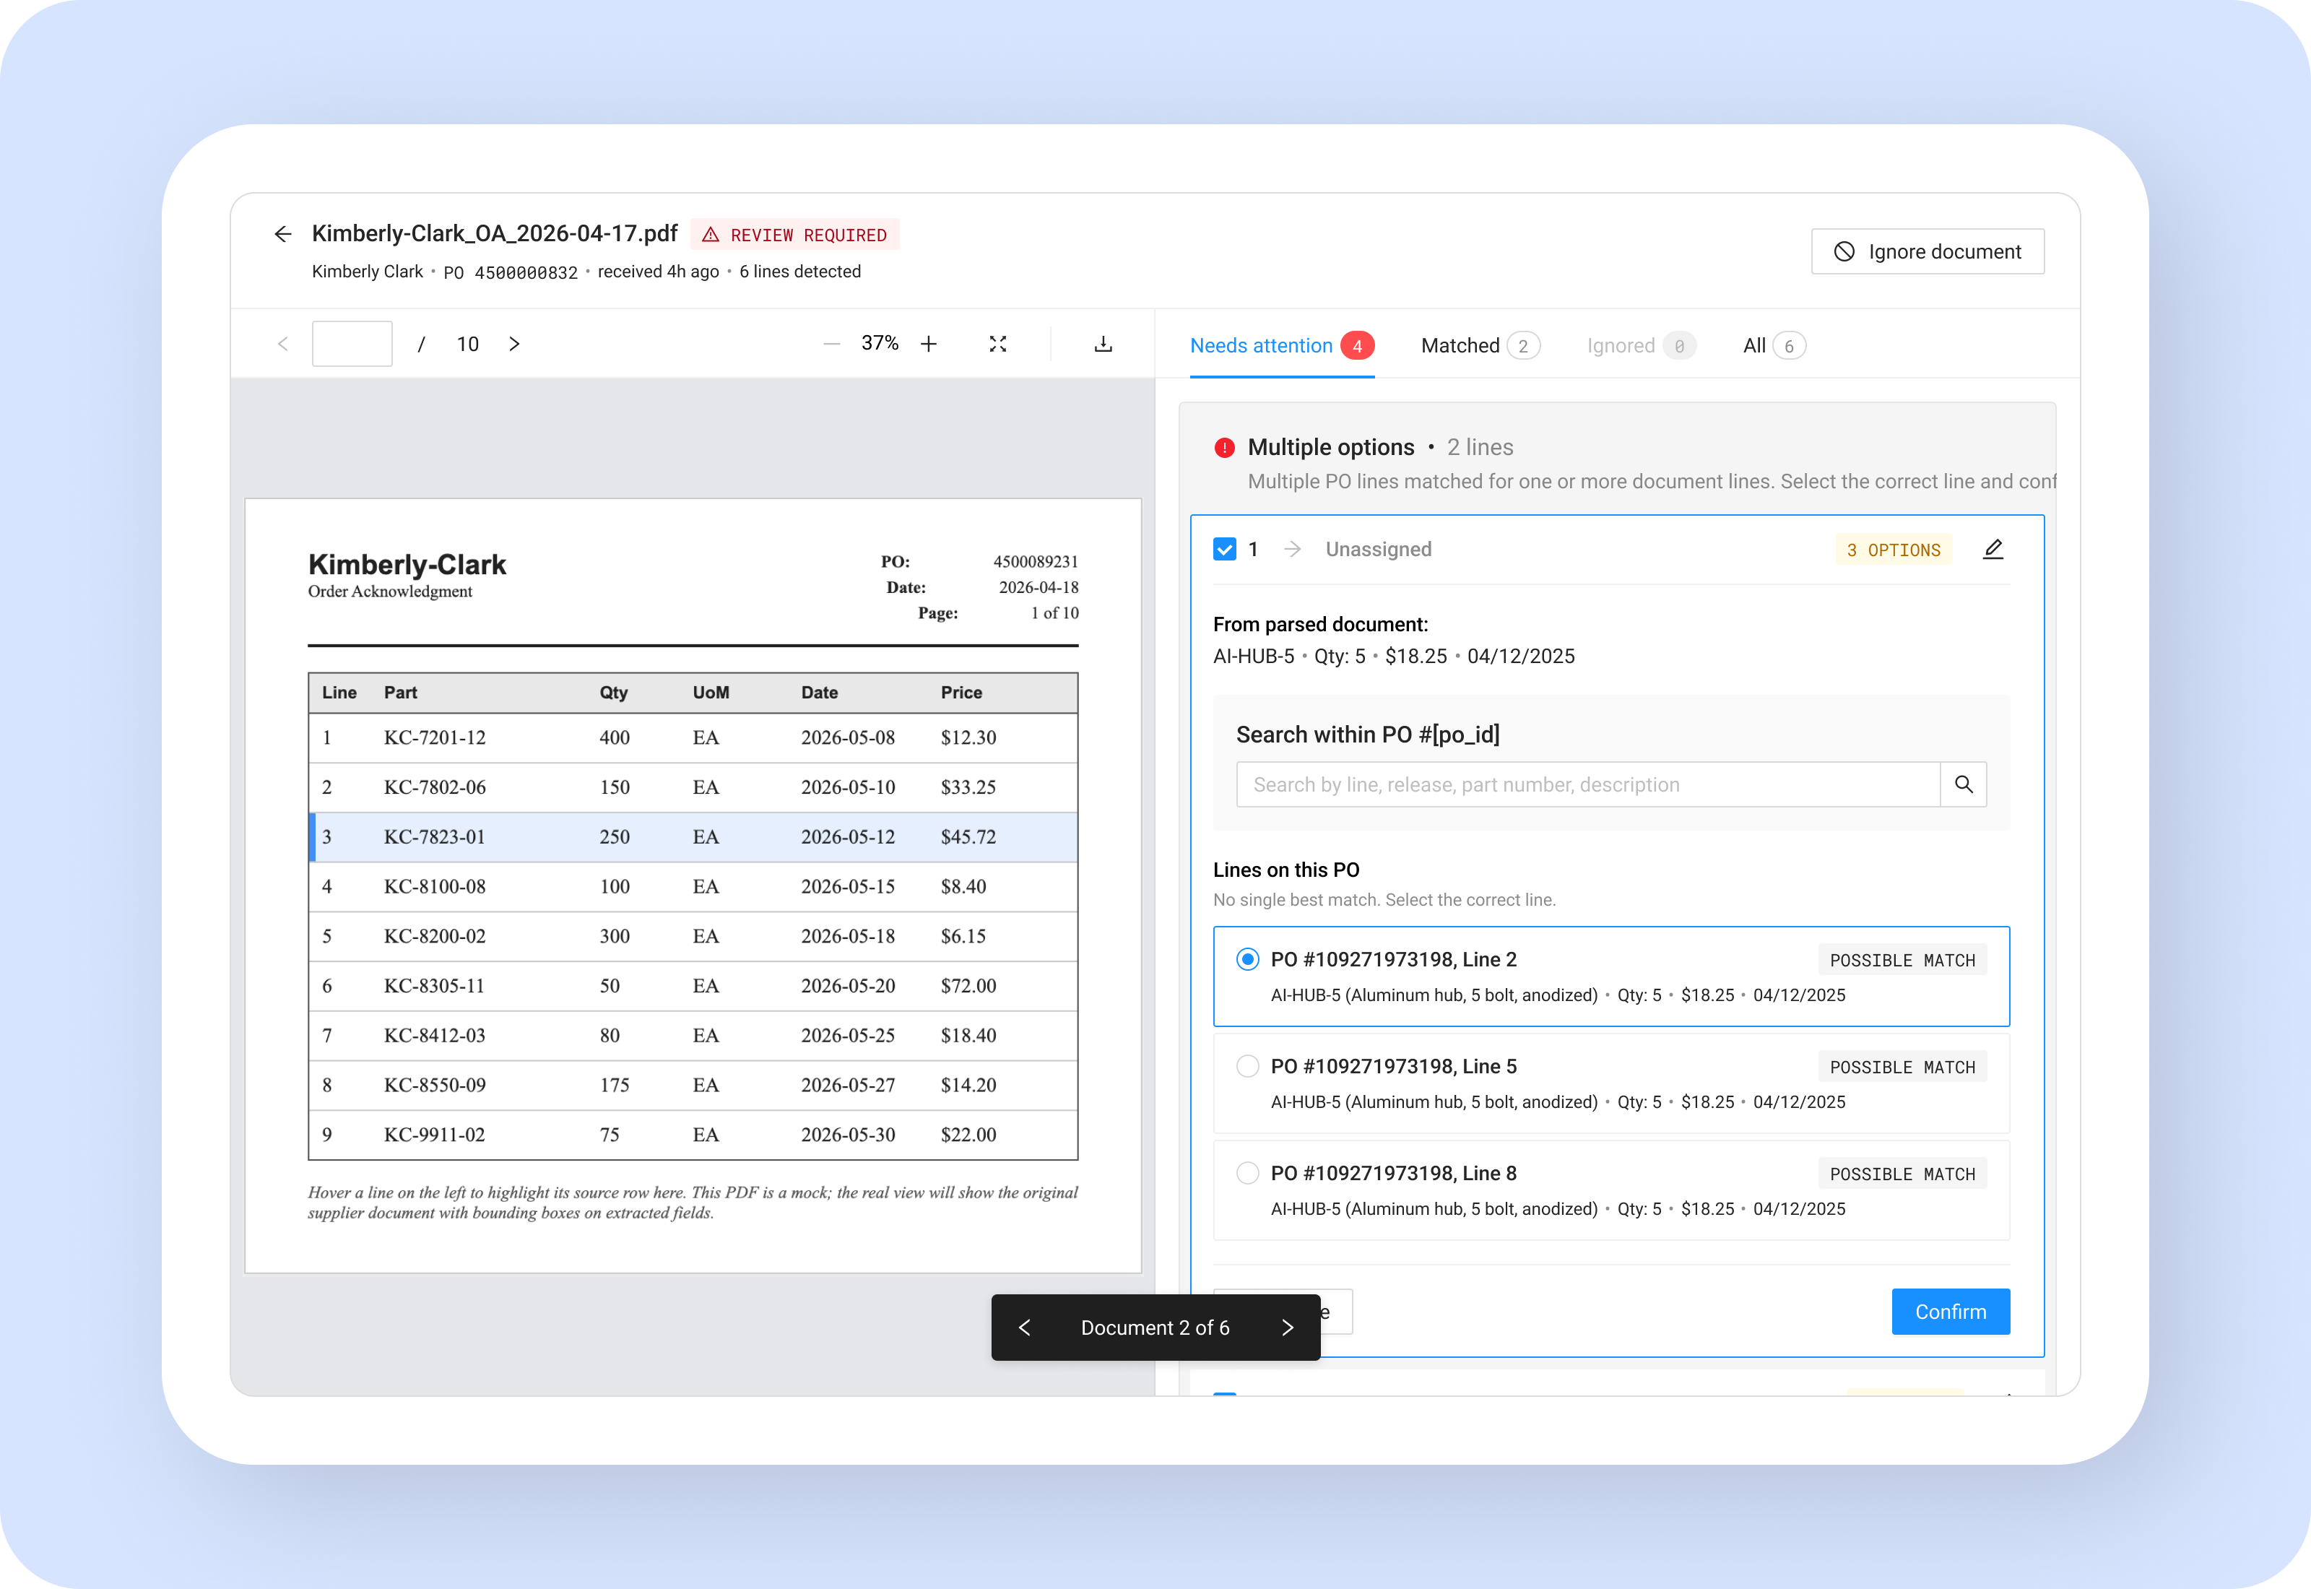Image resolution: width=2311 pixels, height=1589 pixels.
Task: Select PDF row for part KC-8100-08
Action: coord(694,887)
